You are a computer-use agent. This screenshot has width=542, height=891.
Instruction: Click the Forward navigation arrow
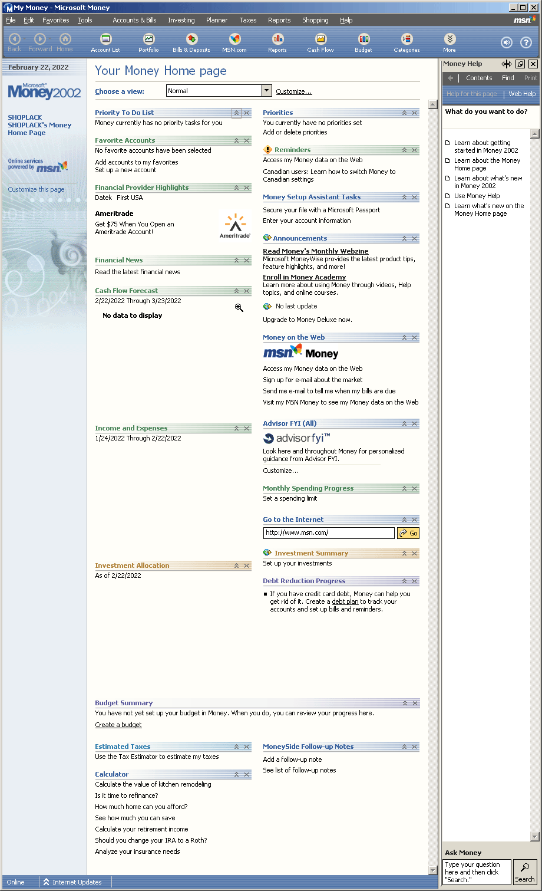click(40, 42)
